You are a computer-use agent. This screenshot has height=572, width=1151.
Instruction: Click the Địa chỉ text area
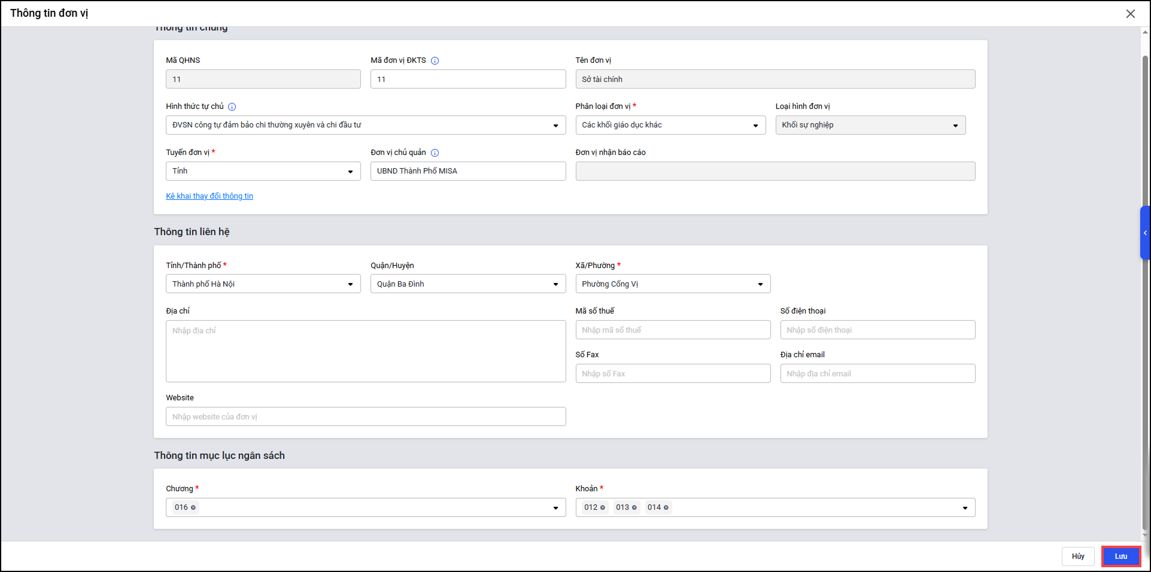pyautogui.click(x=365, y=351)
